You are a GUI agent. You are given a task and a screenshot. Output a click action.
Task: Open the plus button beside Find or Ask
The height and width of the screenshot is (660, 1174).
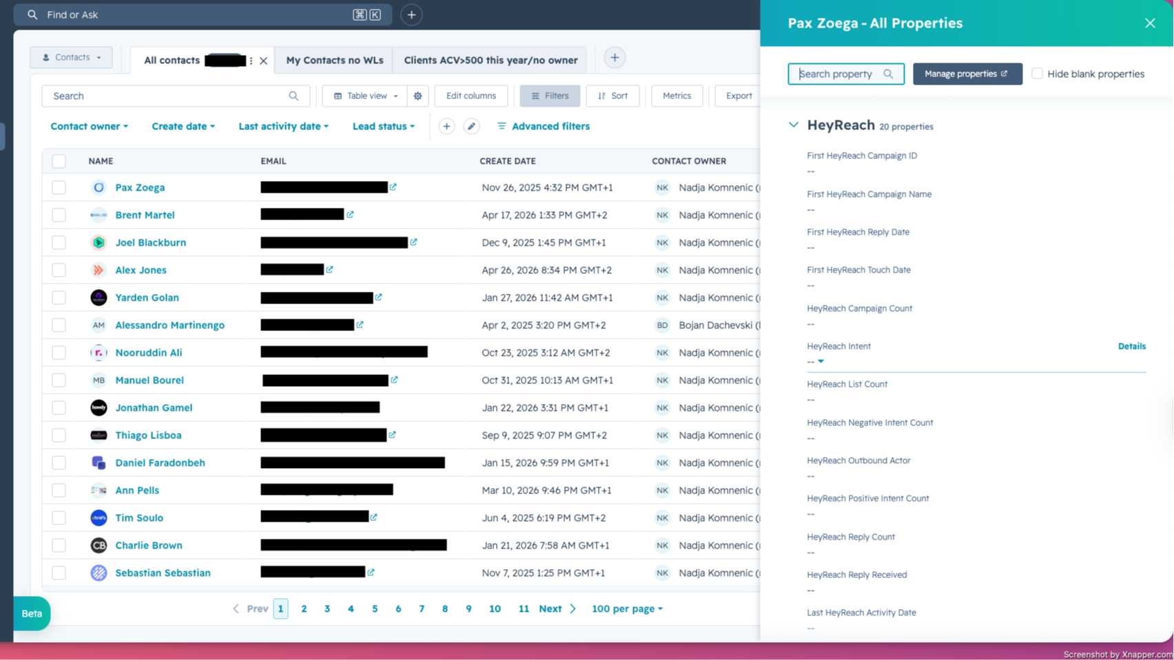(411, 14)
